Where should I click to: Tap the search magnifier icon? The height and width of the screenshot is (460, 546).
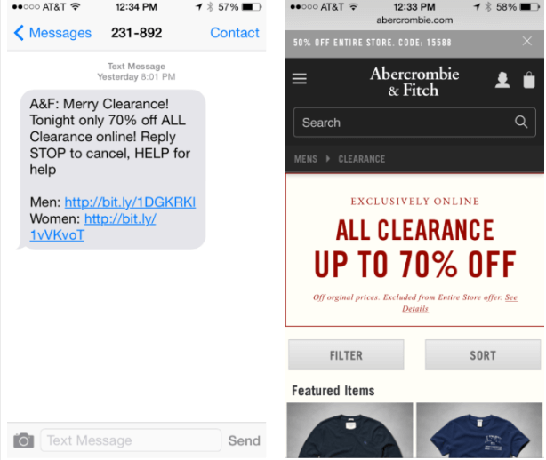point(521,122)
